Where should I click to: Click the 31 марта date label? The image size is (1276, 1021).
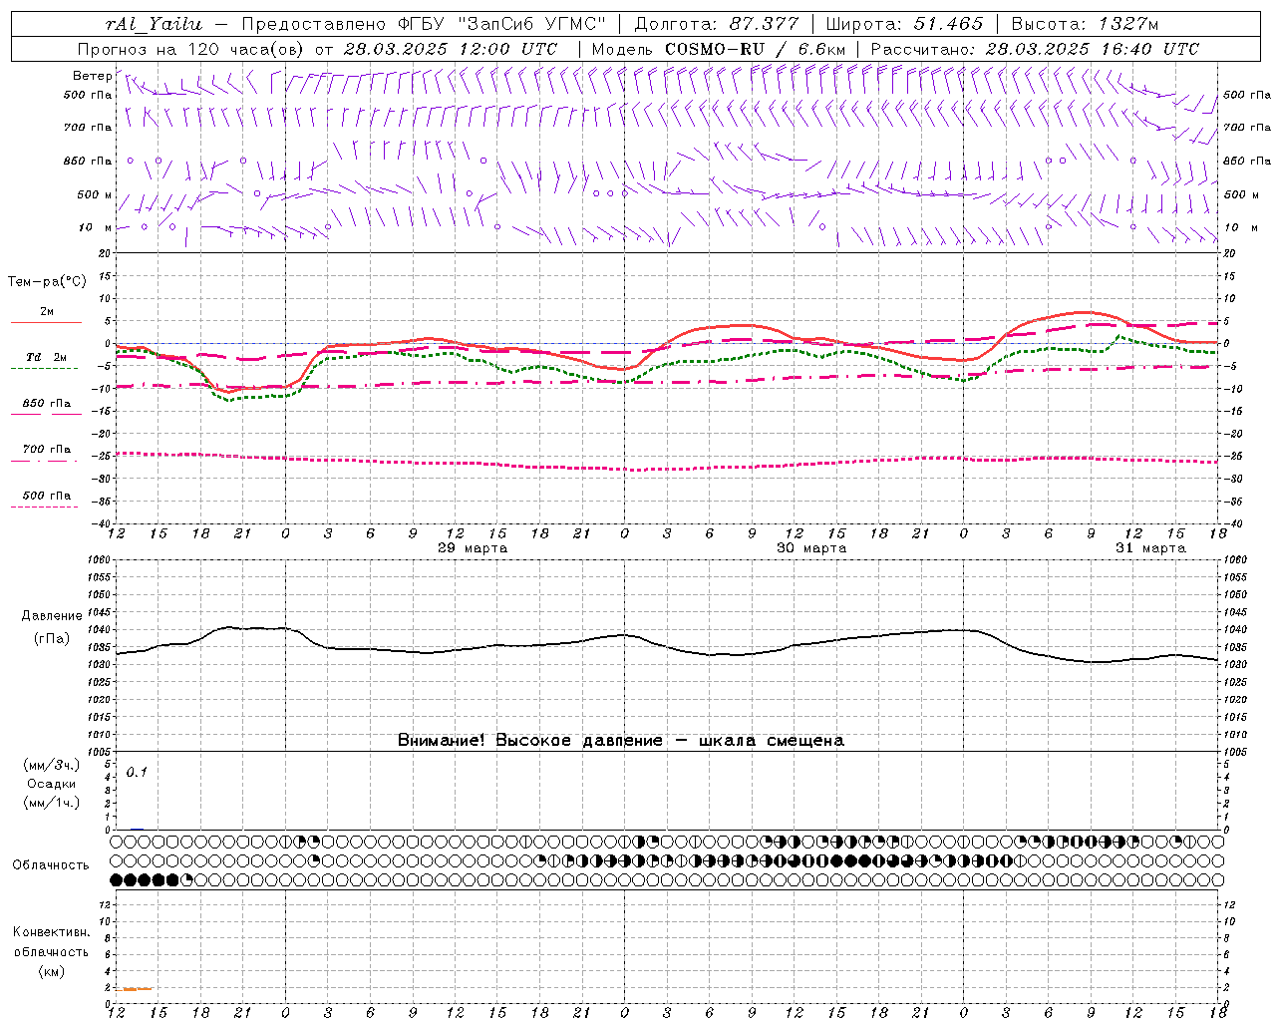pyautogui.click(x=1150, y=548)
